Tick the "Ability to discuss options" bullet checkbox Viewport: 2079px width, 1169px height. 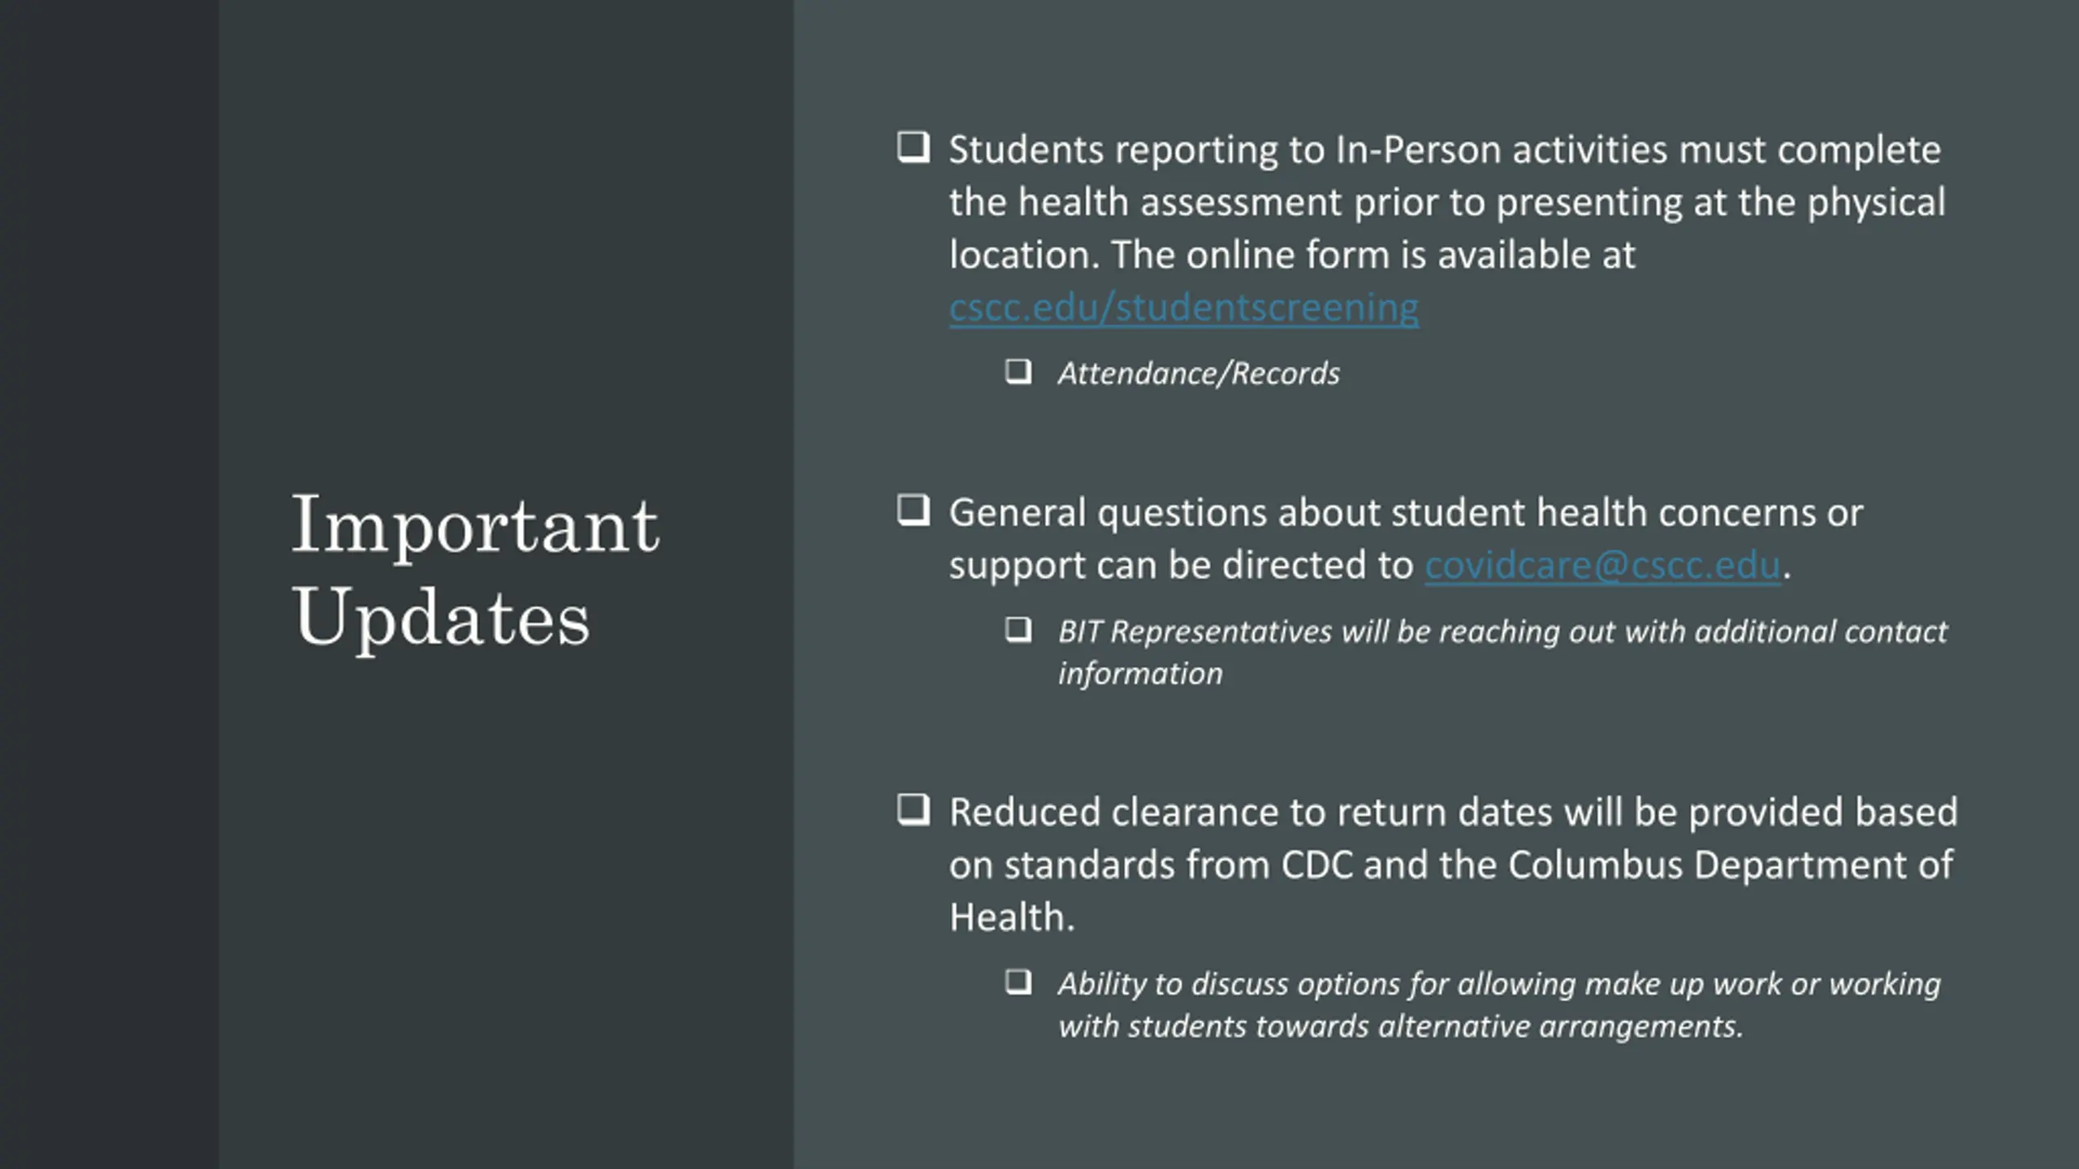1018,981
